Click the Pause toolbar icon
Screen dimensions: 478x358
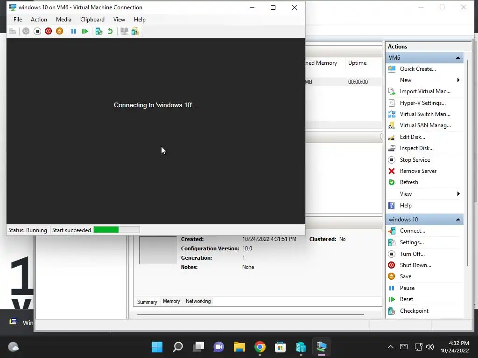tap(74, 31)
